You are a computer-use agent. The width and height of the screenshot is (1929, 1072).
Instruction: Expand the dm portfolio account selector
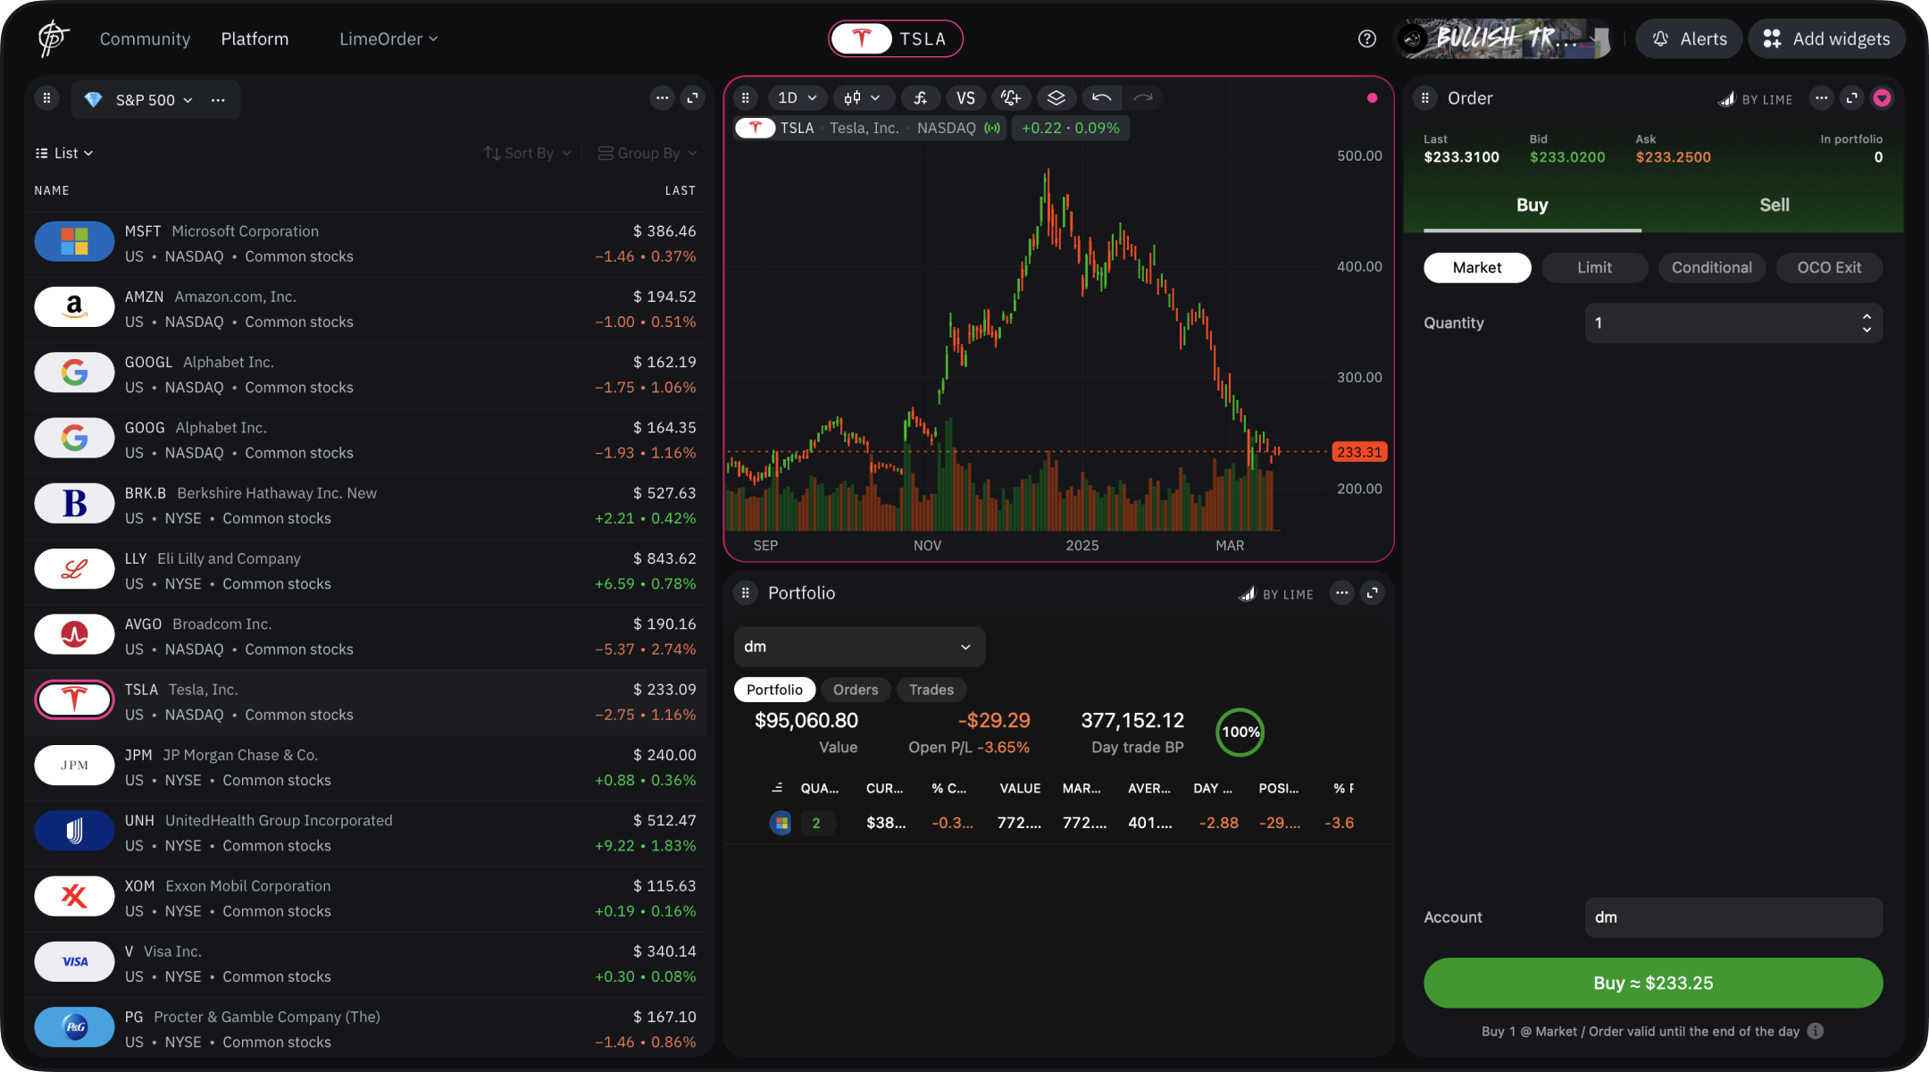[x=858, y=647]
